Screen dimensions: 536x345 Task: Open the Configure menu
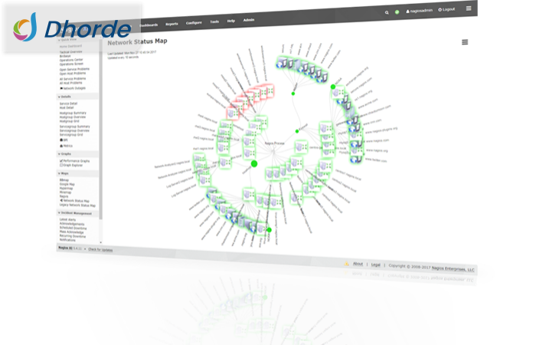pos(193,23)
